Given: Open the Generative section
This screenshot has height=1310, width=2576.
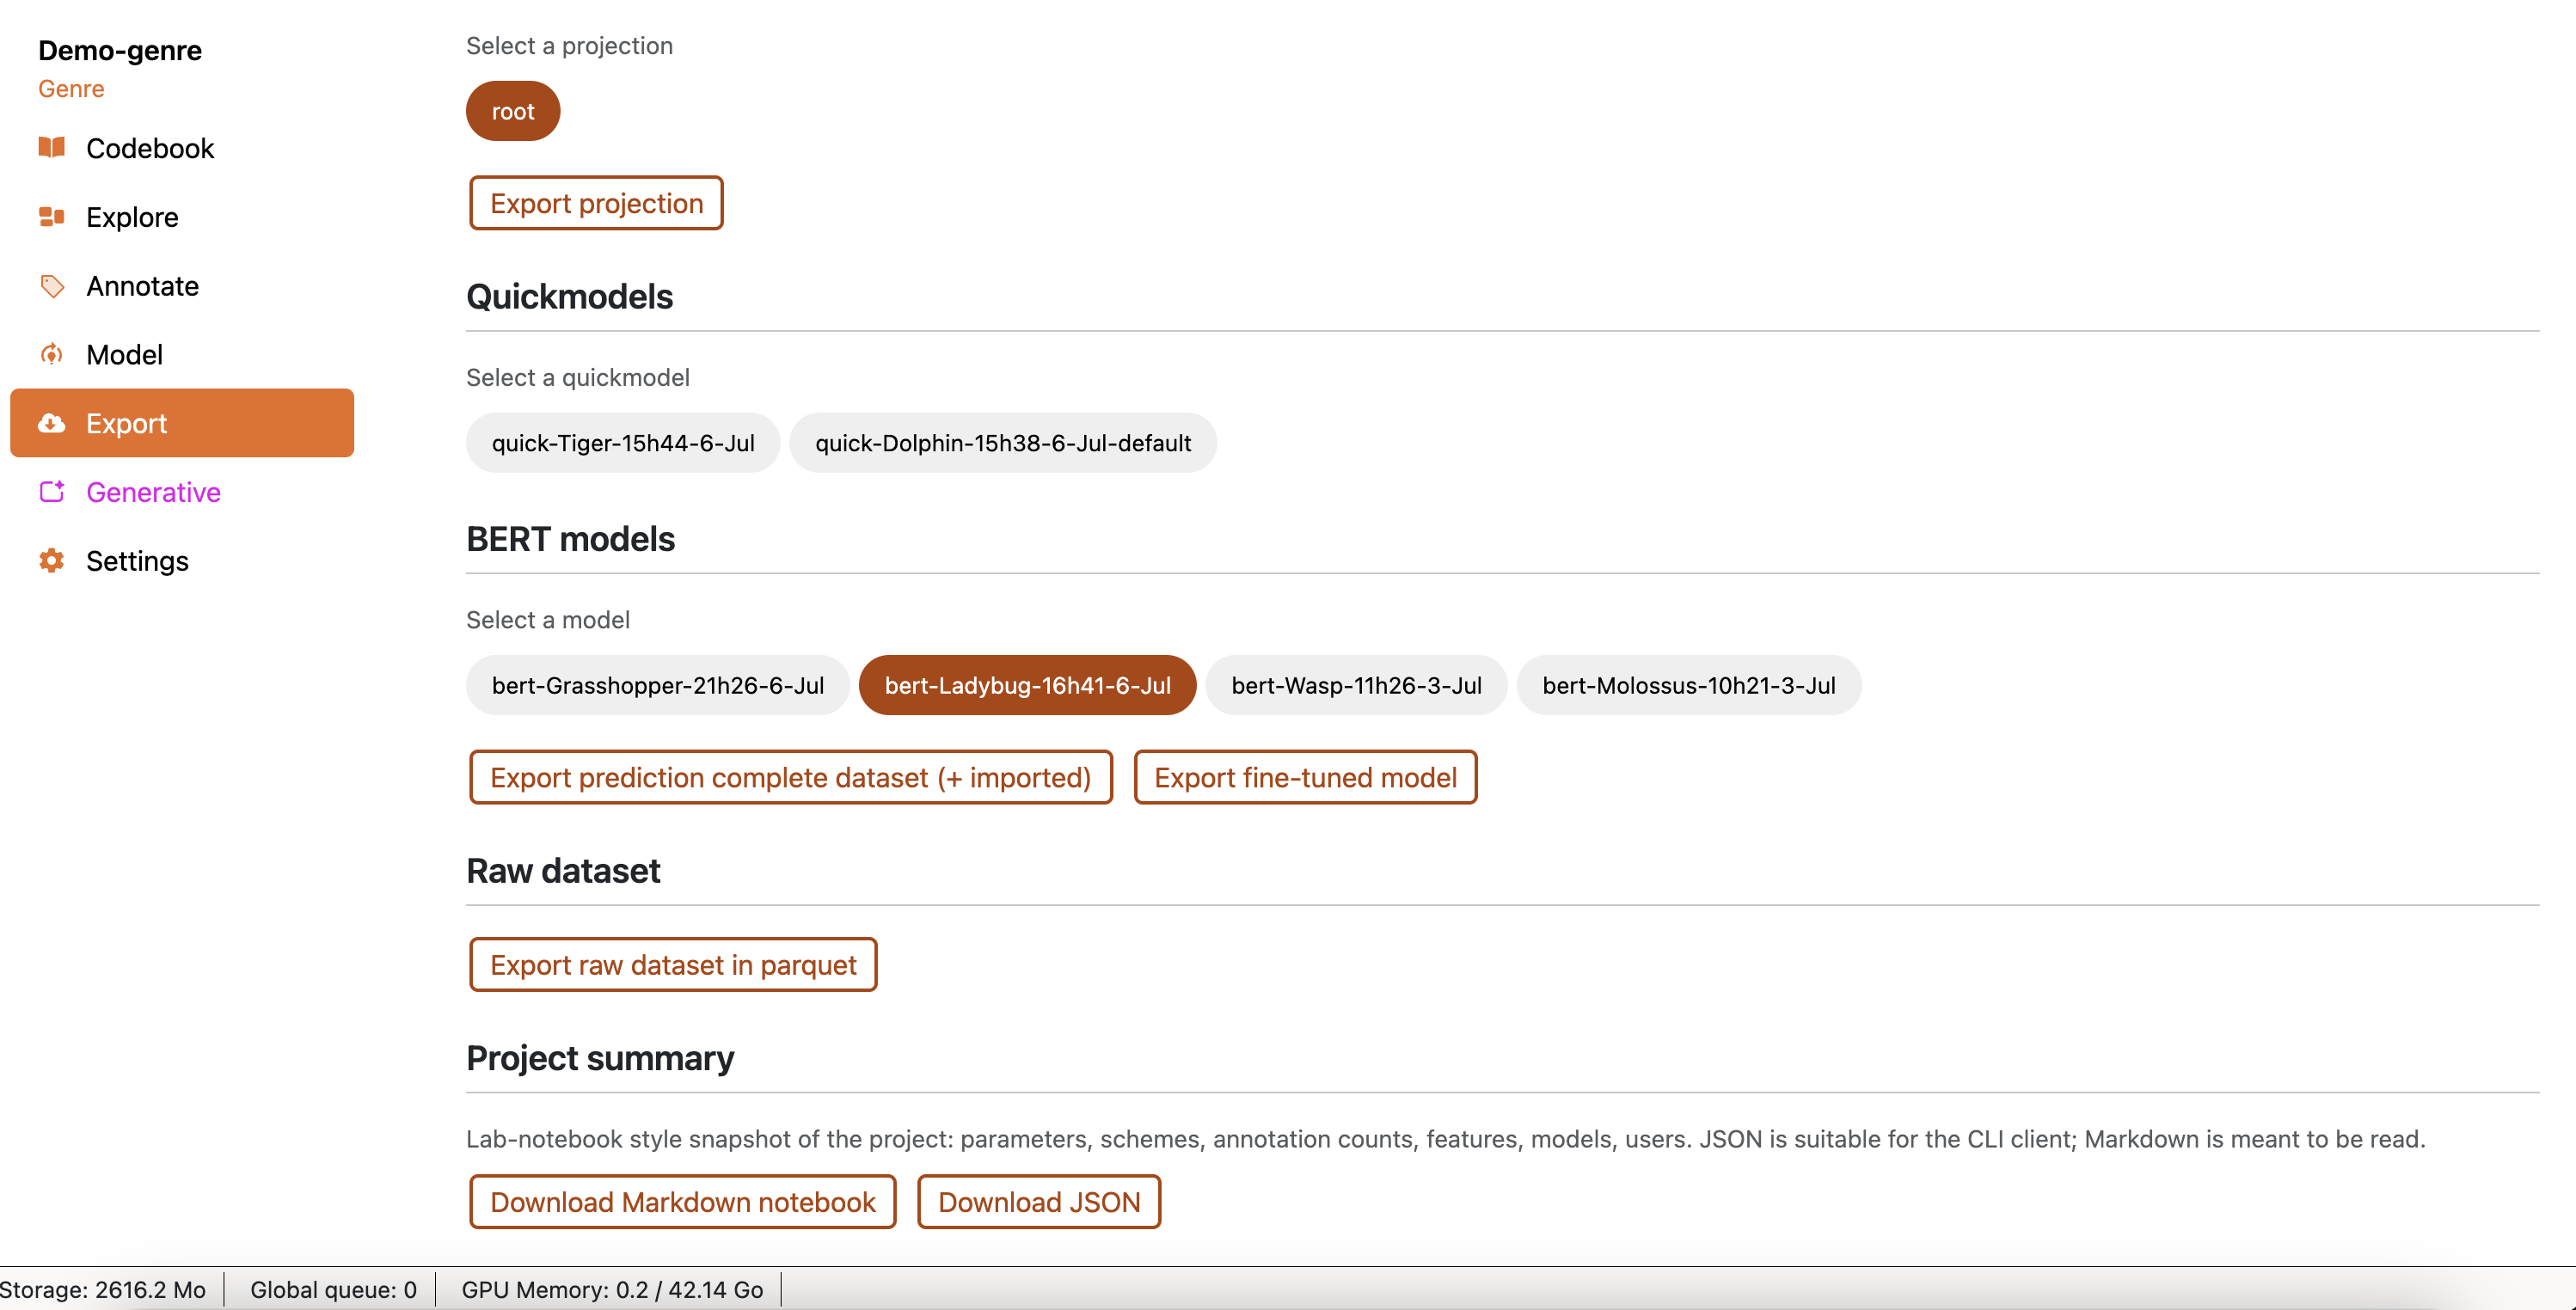Looking at the screenshot, I should click(182, 491).
